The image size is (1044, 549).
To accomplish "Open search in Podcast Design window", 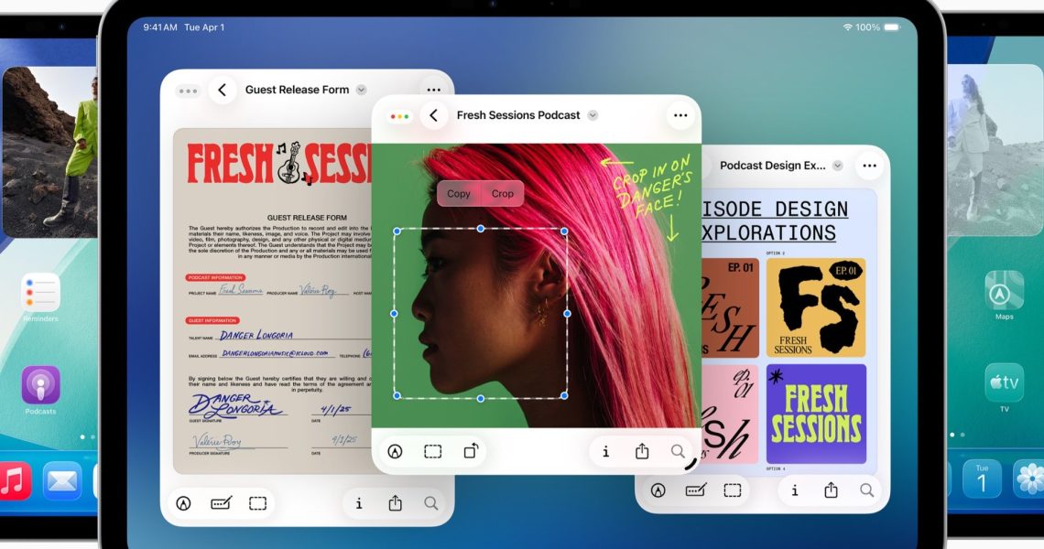I will point(867,490).
